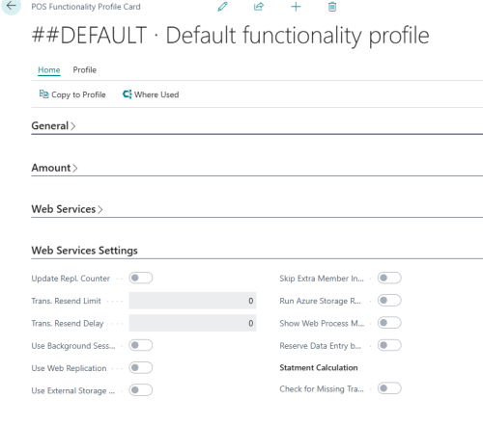The height and width of the screenshot is (426, 483).
Task: Click the back arrow icon
Action: (x=11, y=6)
